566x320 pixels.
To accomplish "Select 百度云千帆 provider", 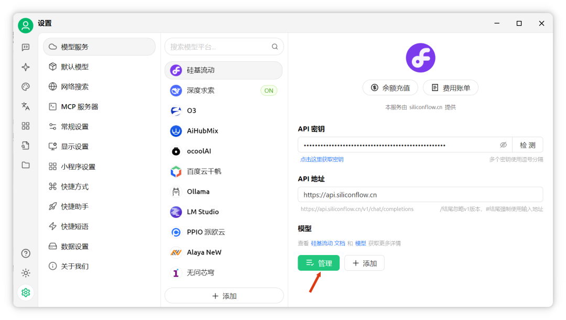I will 223,171.
